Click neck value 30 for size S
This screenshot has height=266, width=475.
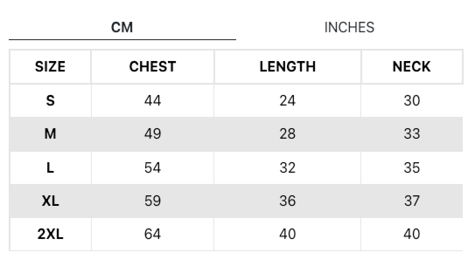click(x=412, y=101)
